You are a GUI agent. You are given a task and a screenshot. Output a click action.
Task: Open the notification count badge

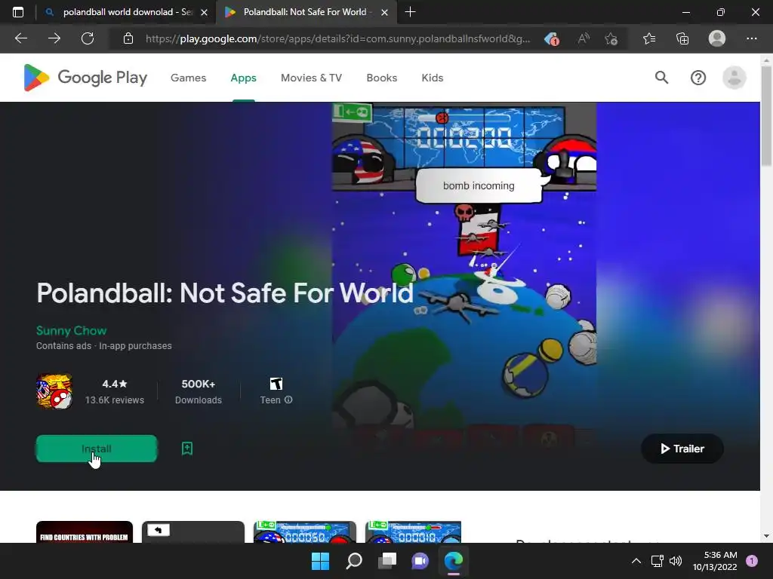click(751, 561)
